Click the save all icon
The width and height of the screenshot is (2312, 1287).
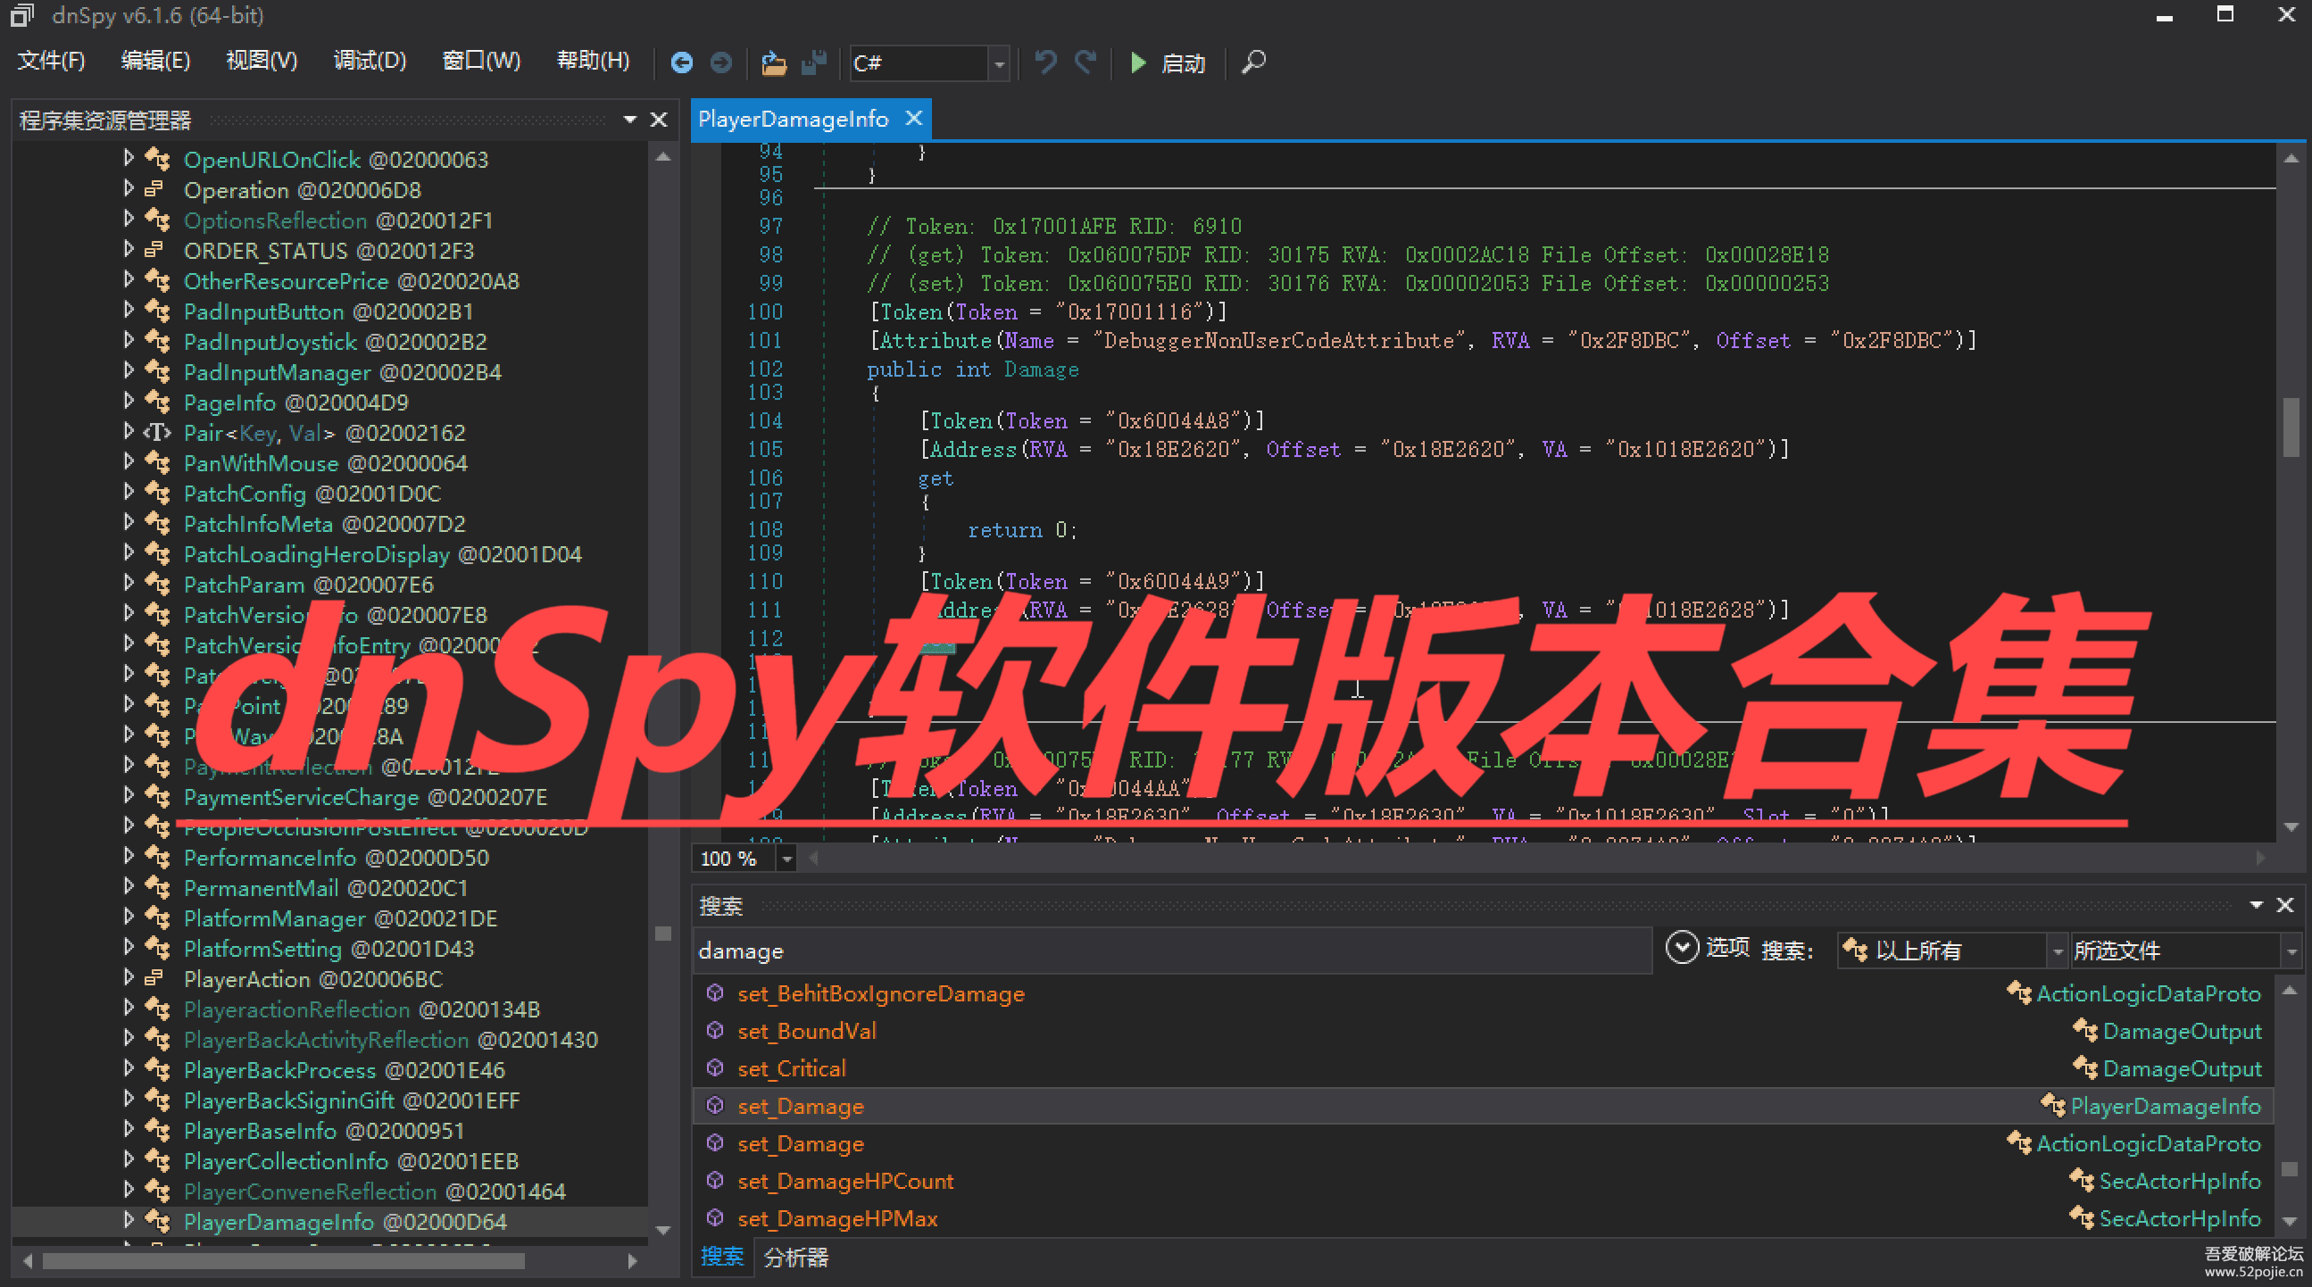[813, 62]
